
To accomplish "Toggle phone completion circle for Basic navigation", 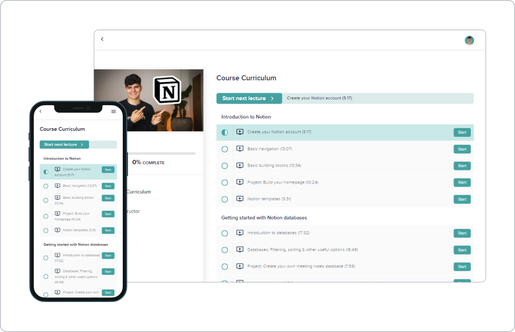I will [x=46, y=186].
